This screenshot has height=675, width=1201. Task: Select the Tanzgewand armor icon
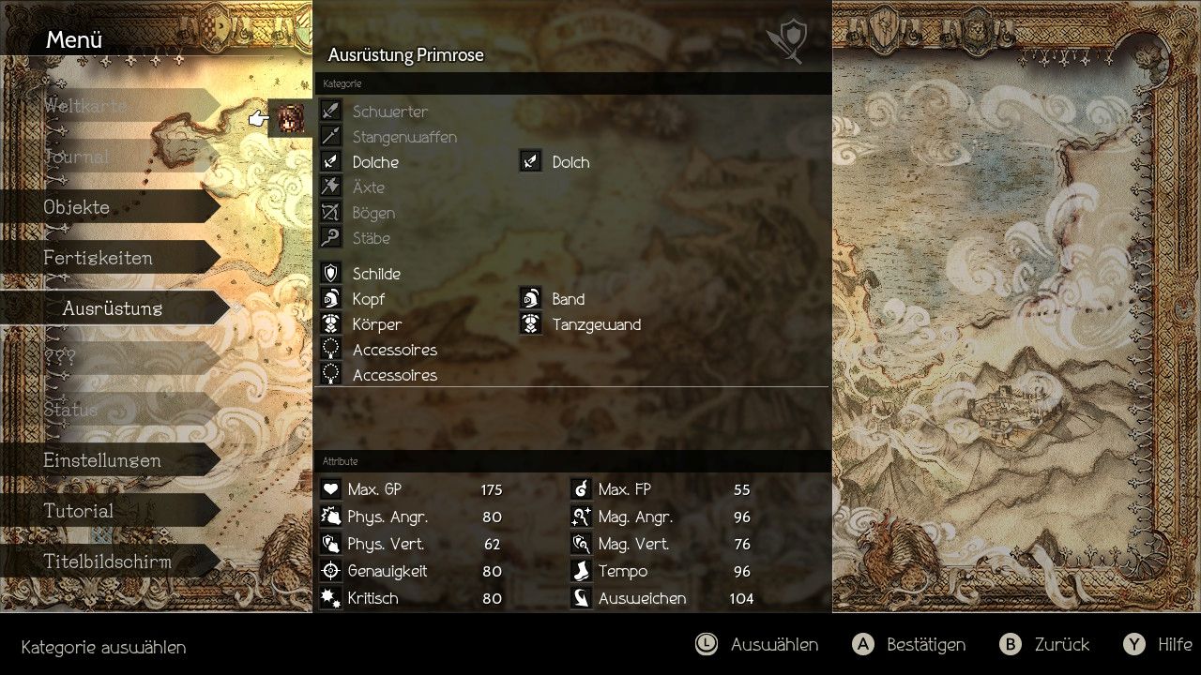click(x=531, y=324)
